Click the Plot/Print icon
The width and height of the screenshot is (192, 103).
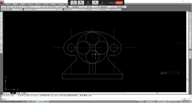(9, 7)
